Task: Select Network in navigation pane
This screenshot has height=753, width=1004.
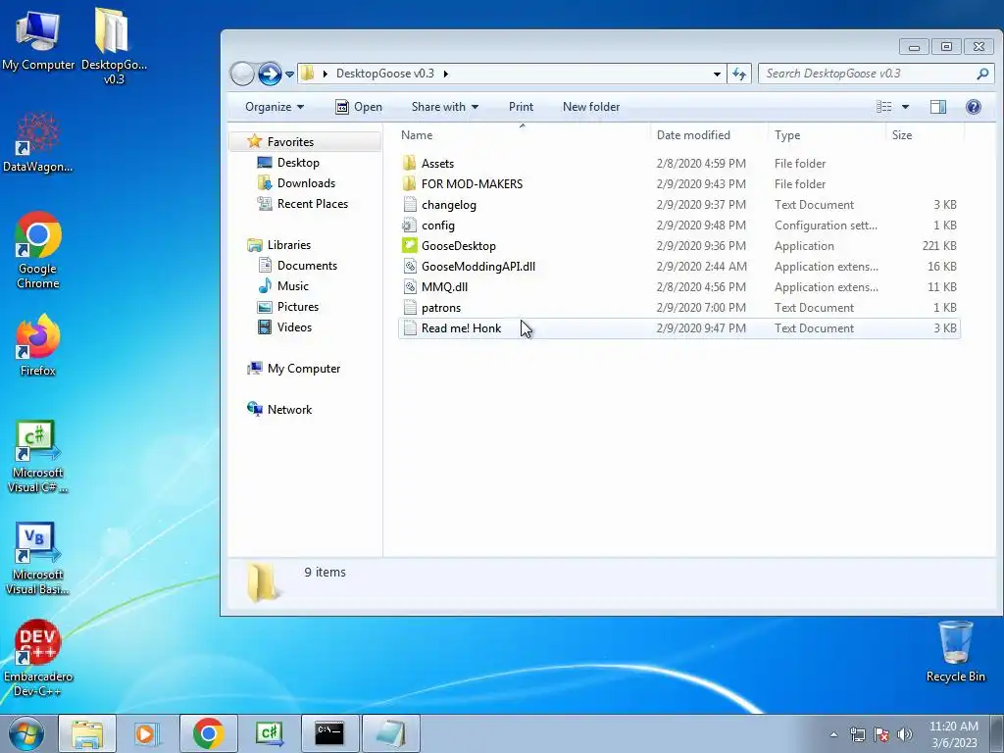Action: tap(289, 409)
